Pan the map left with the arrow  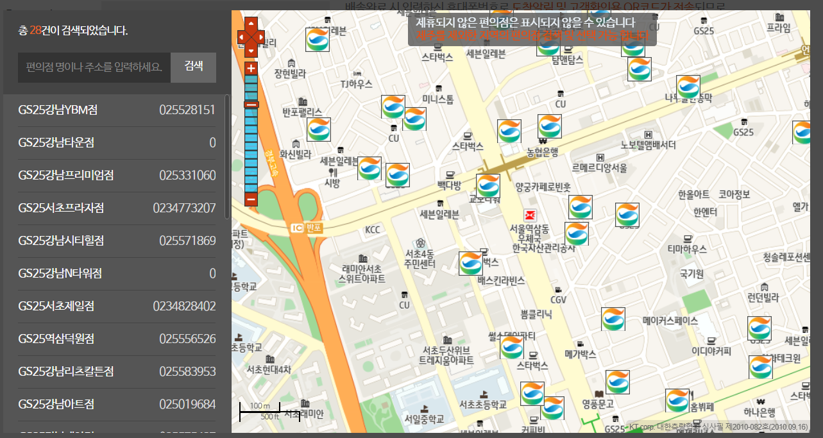point(242,37)
